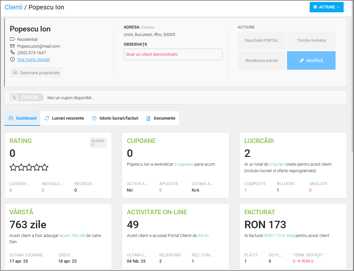Click Reseteaza parola button
Screen dimensions: 354x271
[261, 60]
